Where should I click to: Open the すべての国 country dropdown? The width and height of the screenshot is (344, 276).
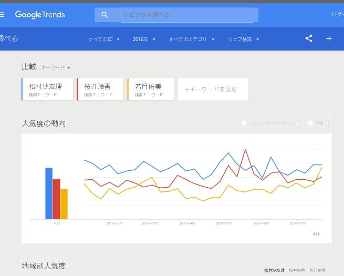(x=104, y=39)
